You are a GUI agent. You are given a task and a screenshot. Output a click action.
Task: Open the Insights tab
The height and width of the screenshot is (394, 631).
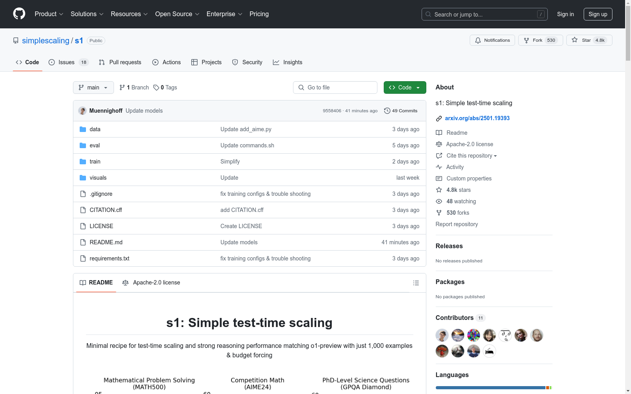(287, 62)
